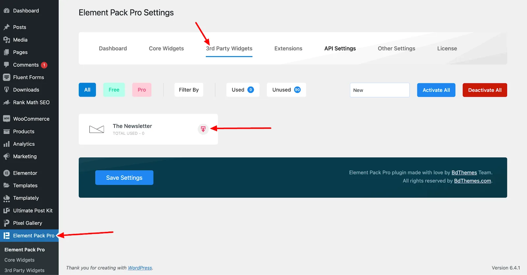Open the Filter By dropdown
The width and height of the screenshot is (527, 275).
coord(189,90)
